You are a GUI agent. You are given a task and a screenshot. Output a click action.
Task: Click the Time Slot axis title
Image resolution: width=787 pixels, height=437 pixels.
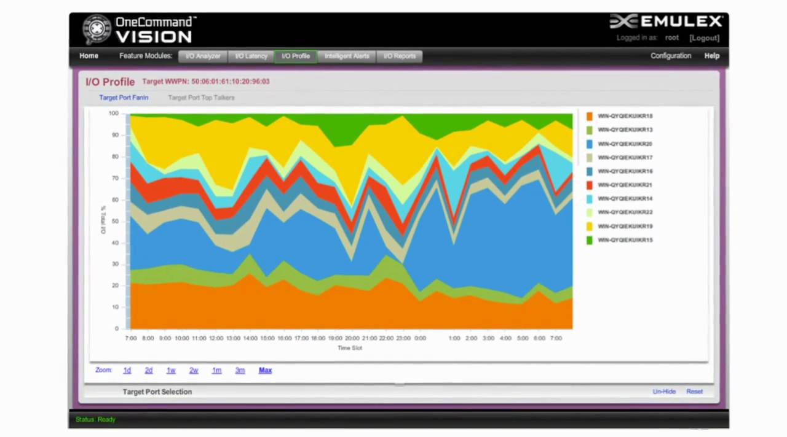[350, 348]
